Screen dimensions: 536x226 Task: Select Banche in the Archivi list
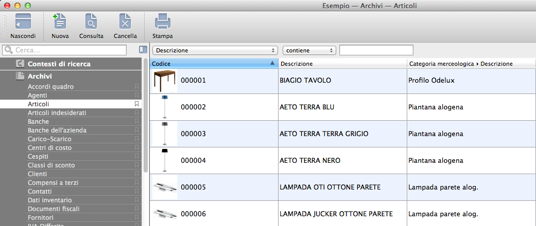pyautogui.click(x=39, y=122)
